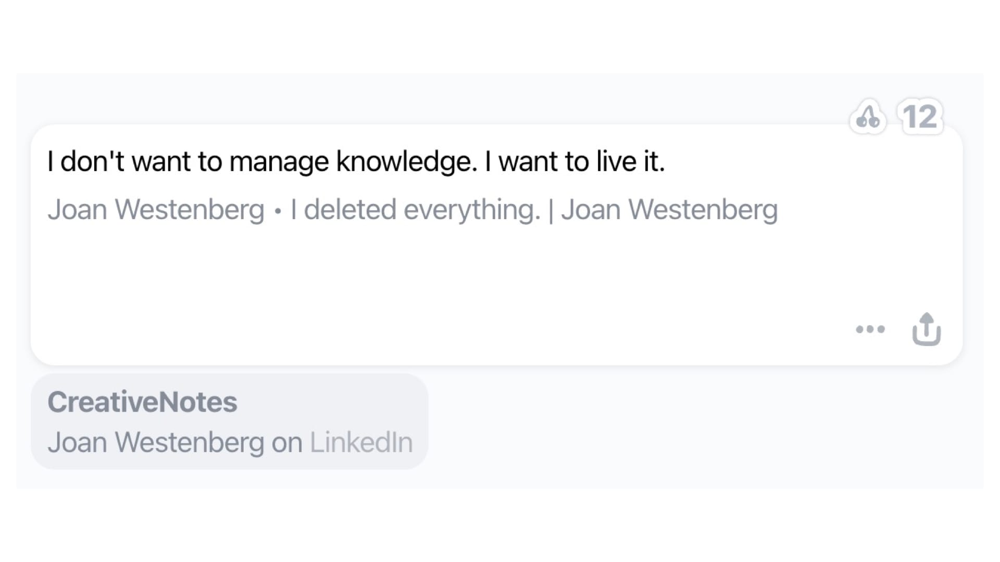1000x562 pixels.
Task: Click author name Joan Westenberg before the bullet
Action: pos(156,210)
